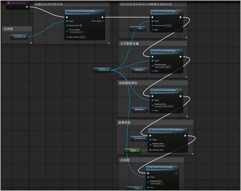Select the 创建云动态材质实例 comment header
241x191 pixels.
pyautogui.click(x=72, y=4)
